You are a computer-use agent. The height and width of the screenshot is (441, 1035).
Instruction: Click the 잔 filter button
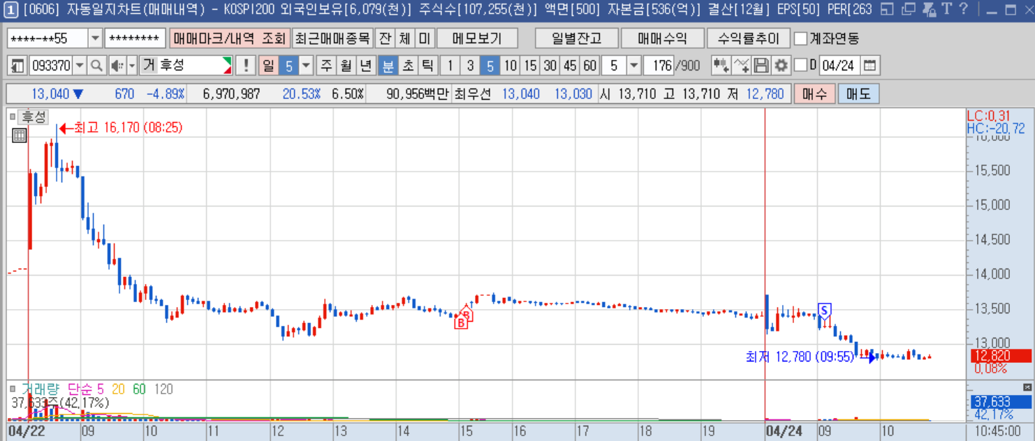click(x=385, y=38)
